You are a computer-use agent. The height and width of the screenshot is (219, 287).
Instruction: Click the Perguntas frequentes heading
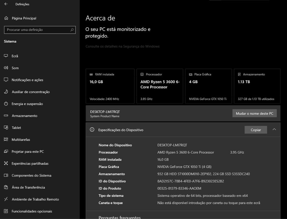click(119, 217)
